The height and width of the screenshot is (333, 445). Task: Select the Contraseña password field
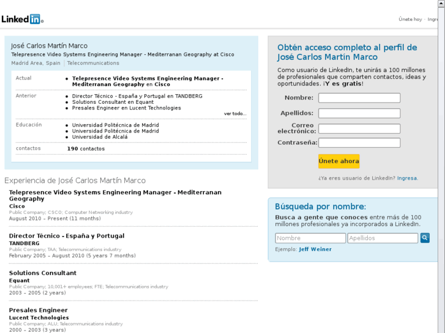coord(359,142)
